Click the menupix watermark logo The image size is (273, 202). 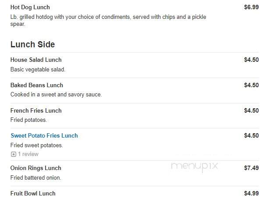[x=195, y=167]
